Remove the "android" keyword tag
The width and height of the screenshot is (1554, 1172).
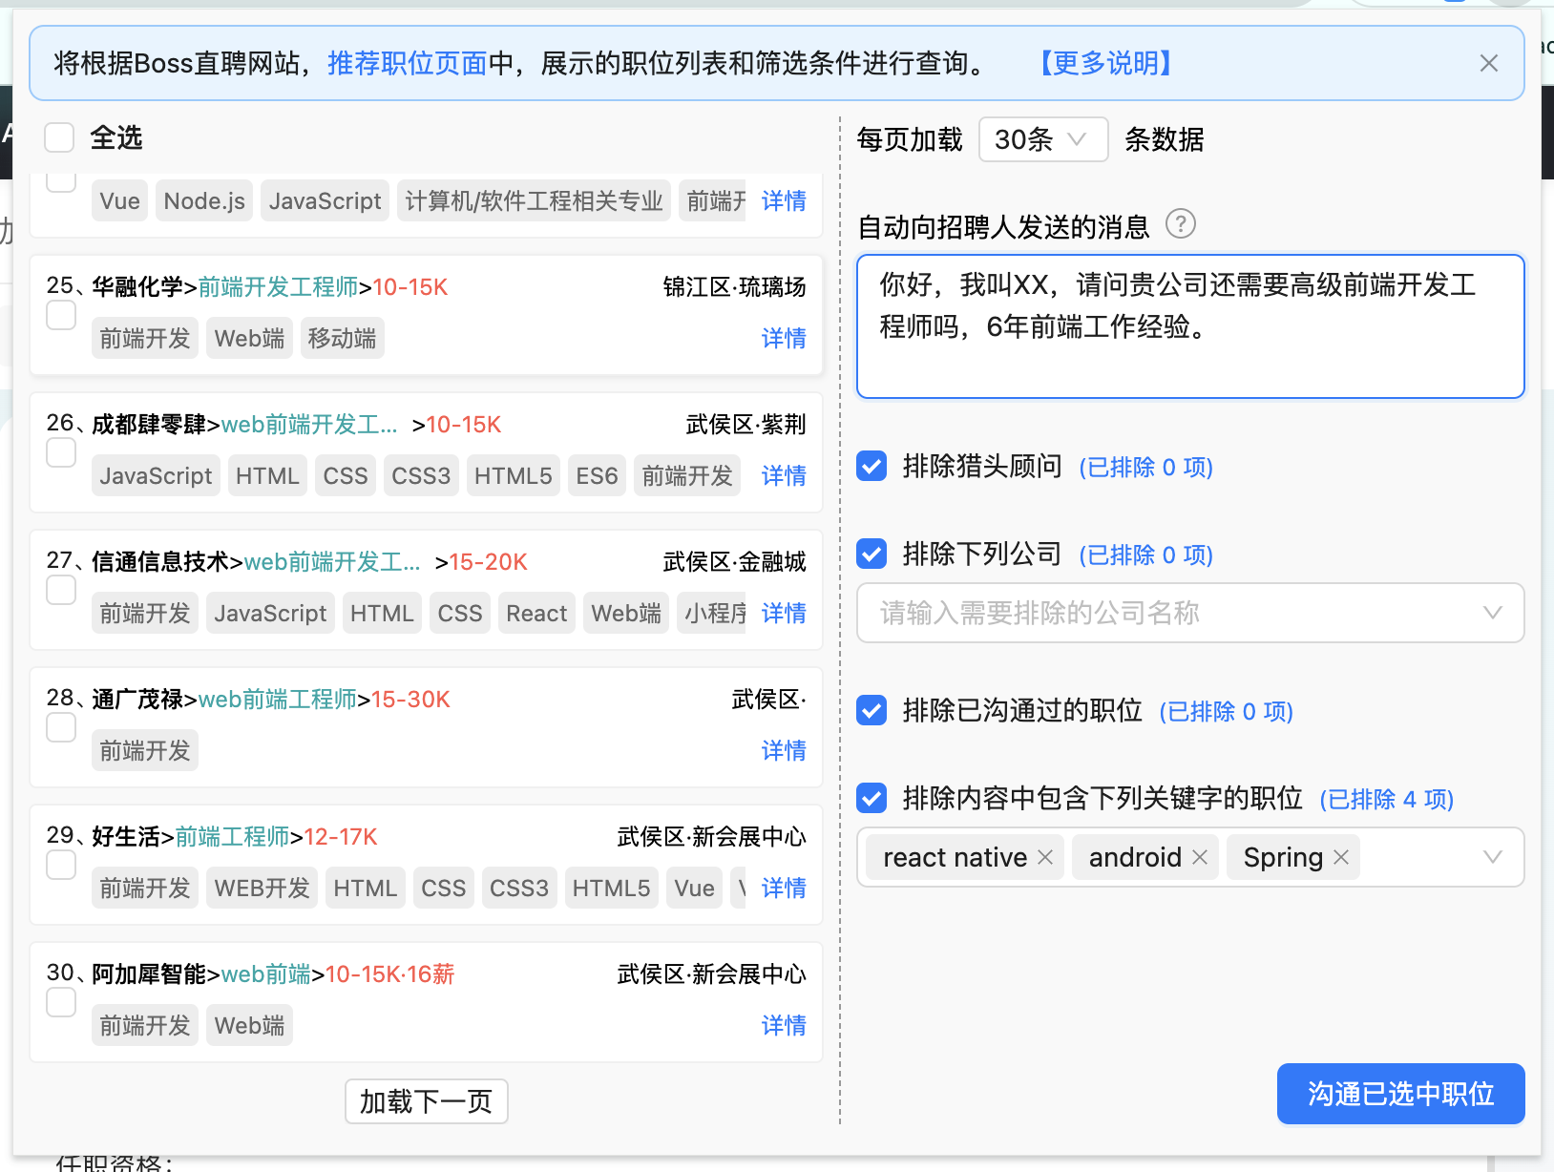1200,856
